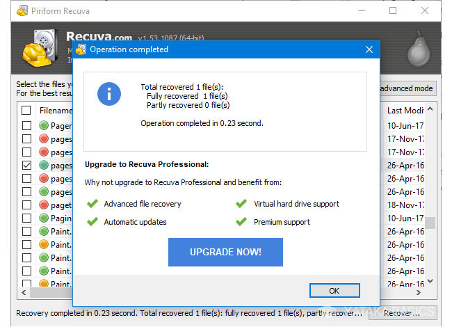Click the "Upgrade to Recuva Professional:" heading
452x327 pixels.
coord(147,164)
